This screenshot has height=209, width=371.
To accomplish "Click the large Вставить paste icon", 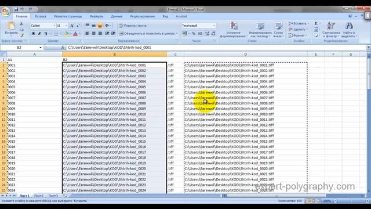I will click(x=11, y=26).
